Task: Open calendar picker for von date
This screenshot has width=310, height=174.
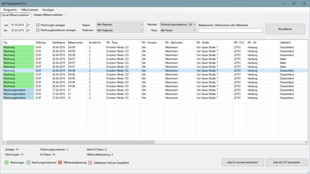Action: pyautogui.click(x=28, y=25)
